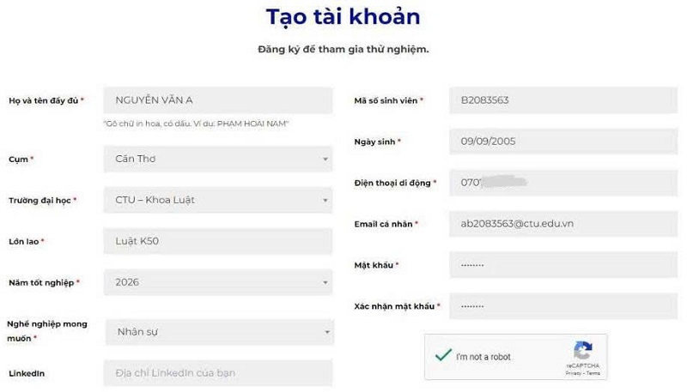Click the Tạo tài khoản heading

pos(343,17)
